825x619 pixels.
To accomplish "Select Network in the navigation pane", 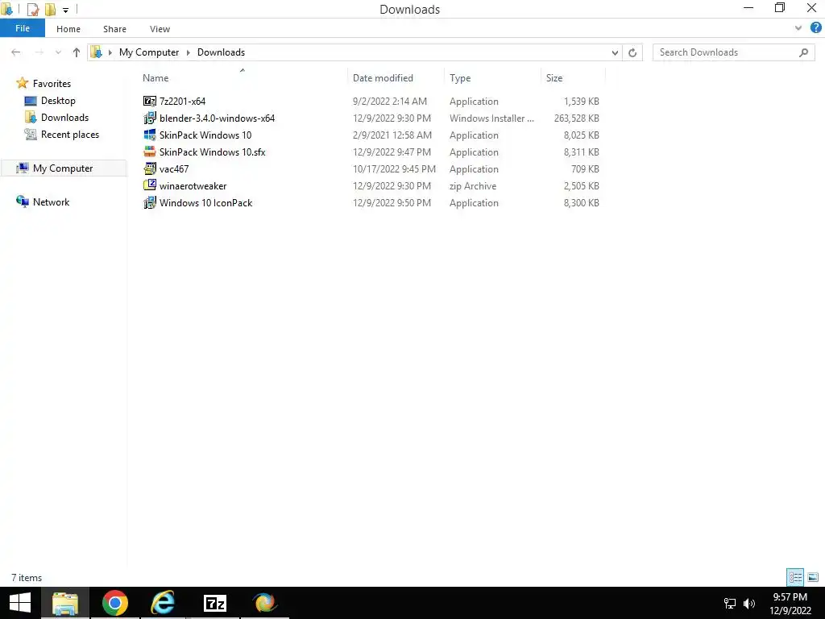I will (51, 202).
